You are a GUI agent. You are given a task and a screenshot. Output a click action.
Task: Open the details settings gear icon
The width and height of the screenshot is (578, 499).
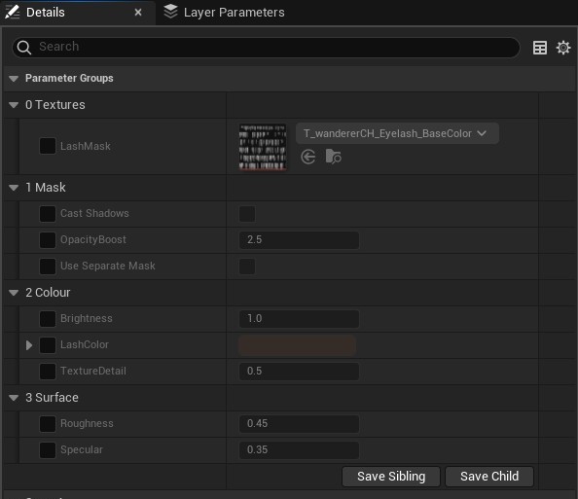[562, 48]
